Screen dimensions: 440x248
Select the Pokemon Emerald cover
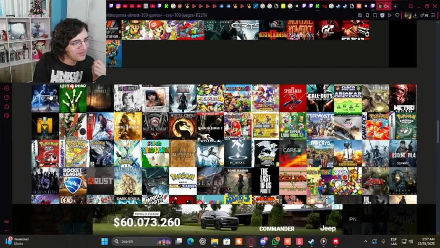[403, 126]
